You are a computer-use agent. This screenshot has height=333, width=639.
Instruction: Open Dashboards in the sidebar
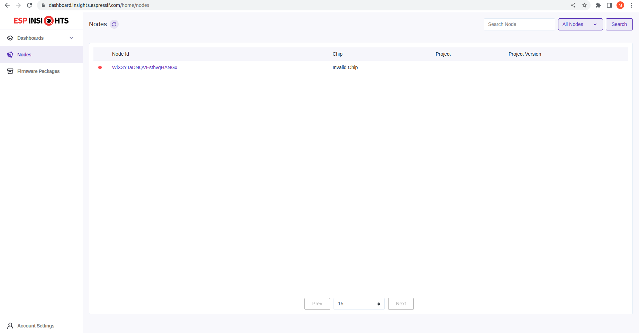(41, 38)
